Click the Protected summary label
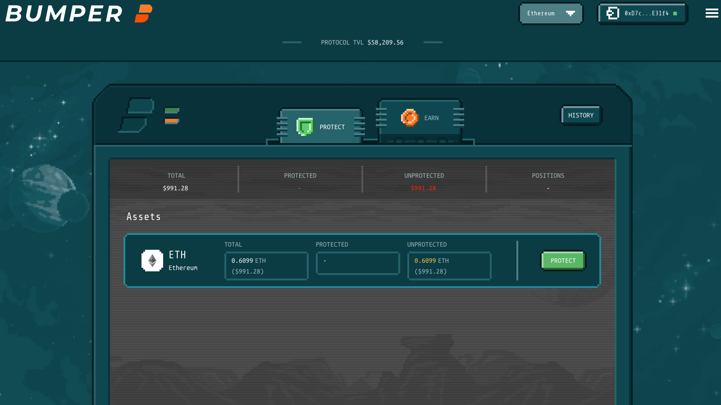 tap(300, 175)
